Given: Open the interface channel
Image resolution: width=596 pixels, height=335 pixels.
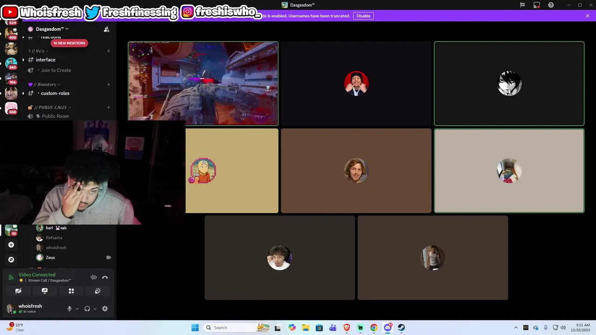Looking at the screenshot, I should coord(46,60).
